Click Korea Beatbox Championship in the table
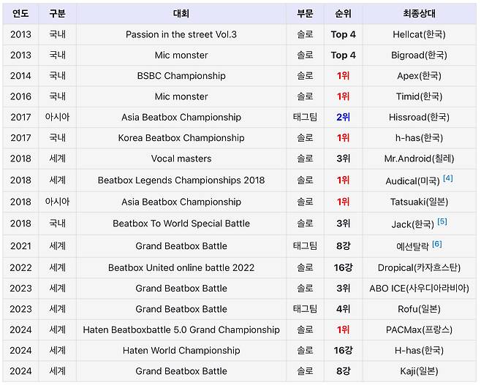Image resolution: width=481 pixels, height=385 pixels. tap(181, 138)
